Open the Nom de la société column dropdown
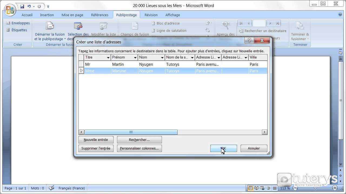The width and height of the screenshot is (346, 194). click(192, 57)
